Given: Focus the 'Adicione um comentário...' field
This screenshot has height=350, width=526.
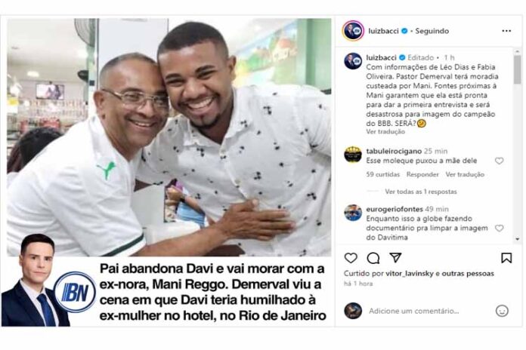Looking at the screenshot, I should click(x=413, y=311).
